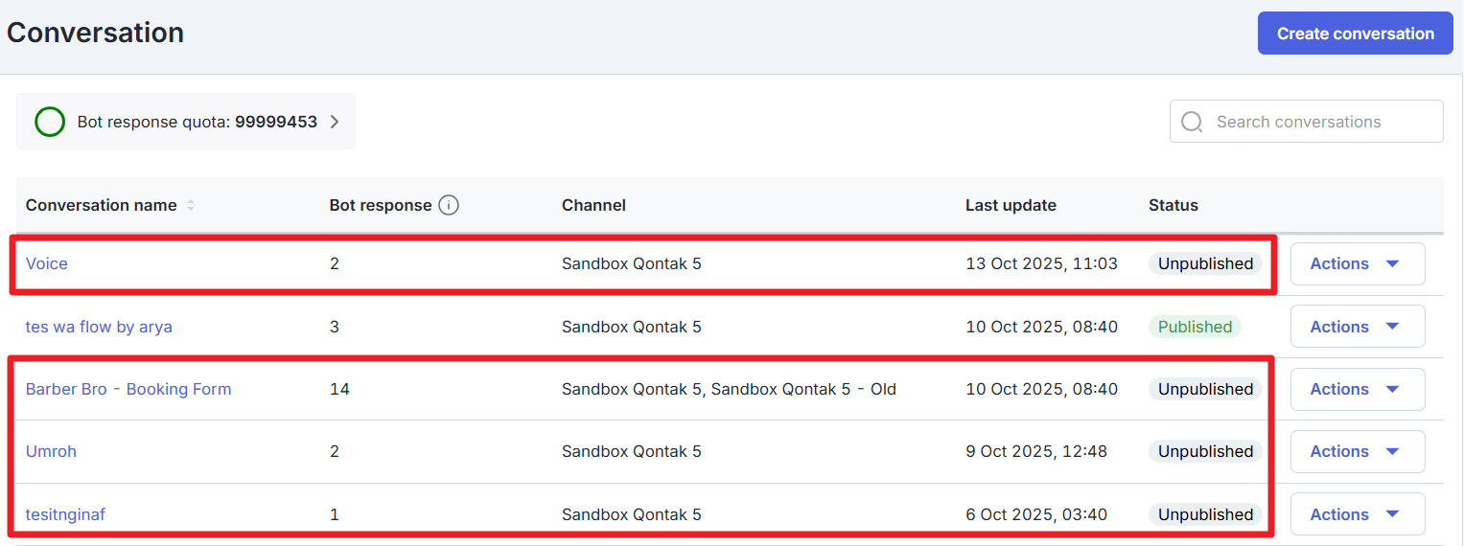The image size is (1464, 546).
Task: Focus the Search conversations input field
Action: [1323, 122]
